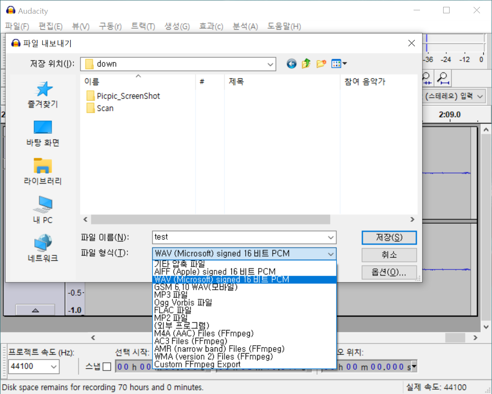
Task: Open the 구동(r) menu
Action: coord(110,27)
